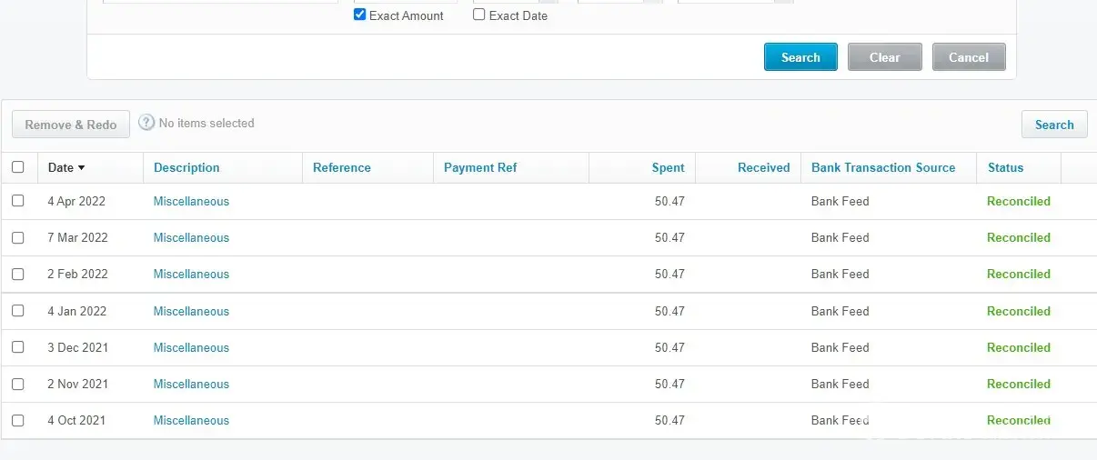Enable the Exact Date checkbox
This screenshot has width=1097, height=460.
479,15
